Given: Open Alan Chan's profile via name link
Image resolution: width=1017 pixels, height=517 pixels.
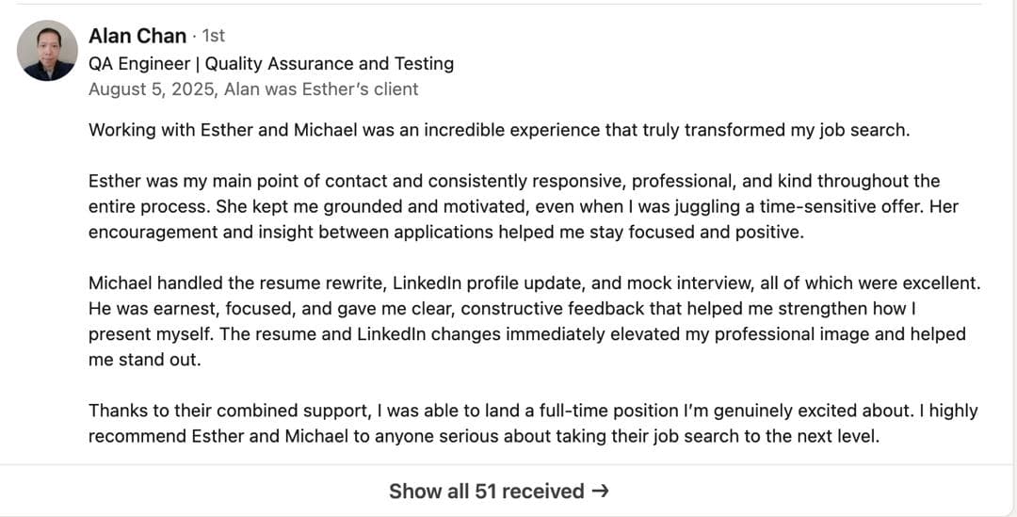Looking at the screenshot, I should coord(137,36).
